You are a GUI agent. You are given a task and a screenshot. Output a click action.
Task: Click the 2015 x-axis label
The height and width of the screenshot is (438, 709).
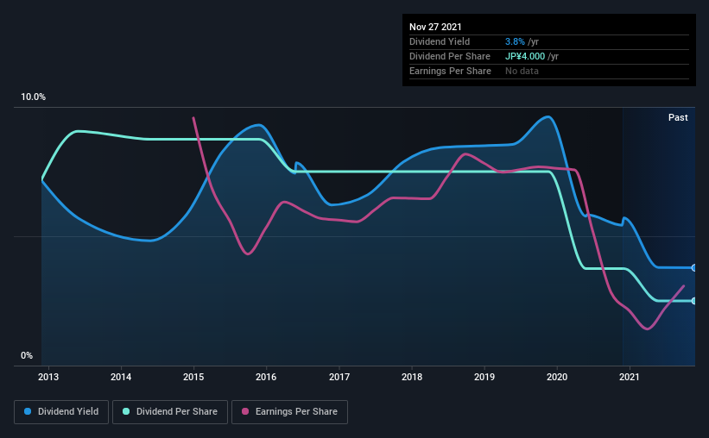[x=193, y=377]
